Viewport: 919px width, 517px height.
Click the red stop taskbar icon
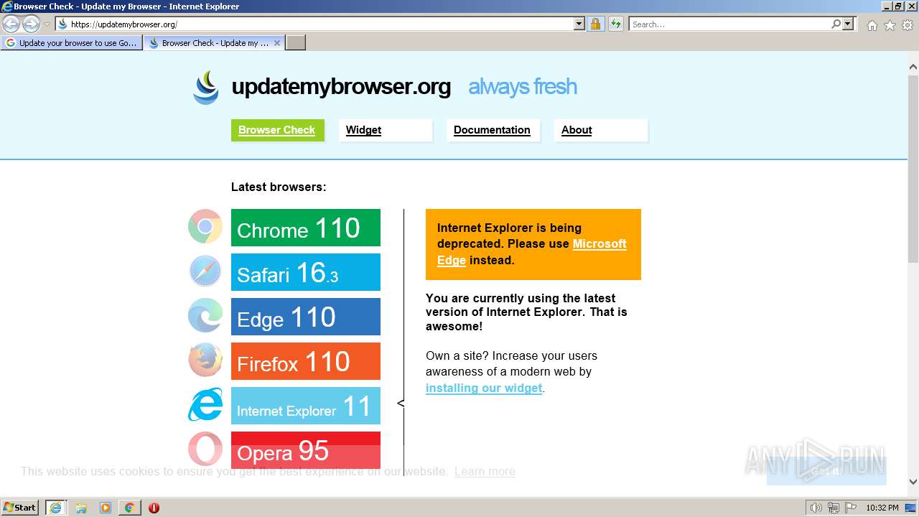(154, 508)
